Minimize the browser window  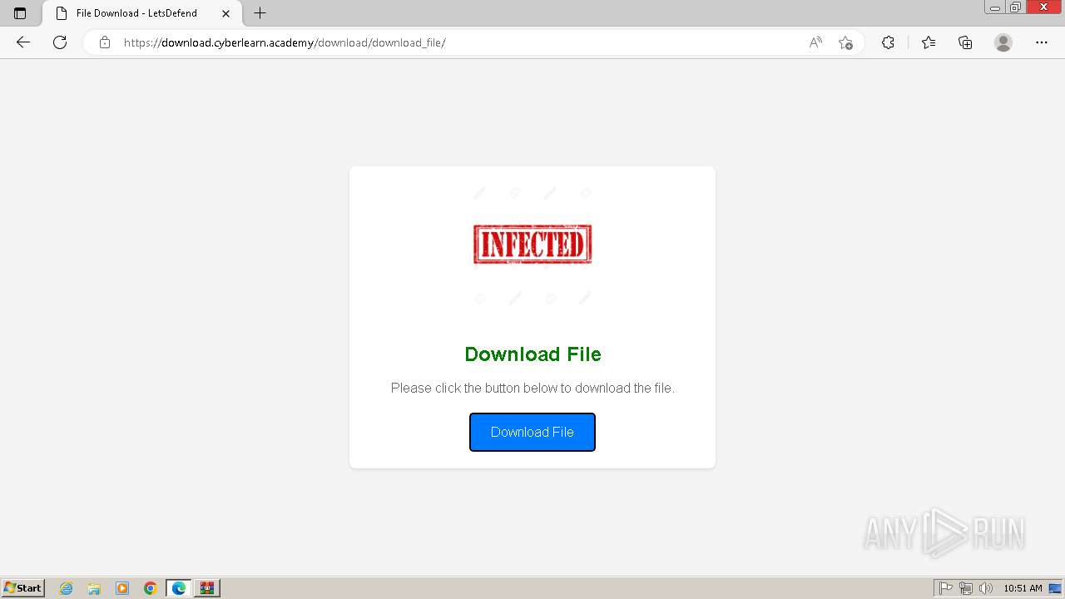(x=995, y=7)
